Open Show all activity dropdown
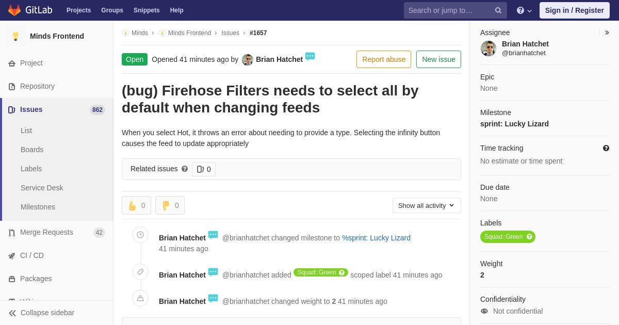Image resolution: width=619 pixels, height=325 pixels. pyautogui.click(x=427, y=205)
